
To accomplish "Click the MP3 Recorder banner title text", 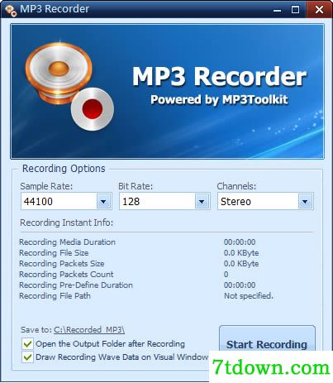I will click(219, 77).
